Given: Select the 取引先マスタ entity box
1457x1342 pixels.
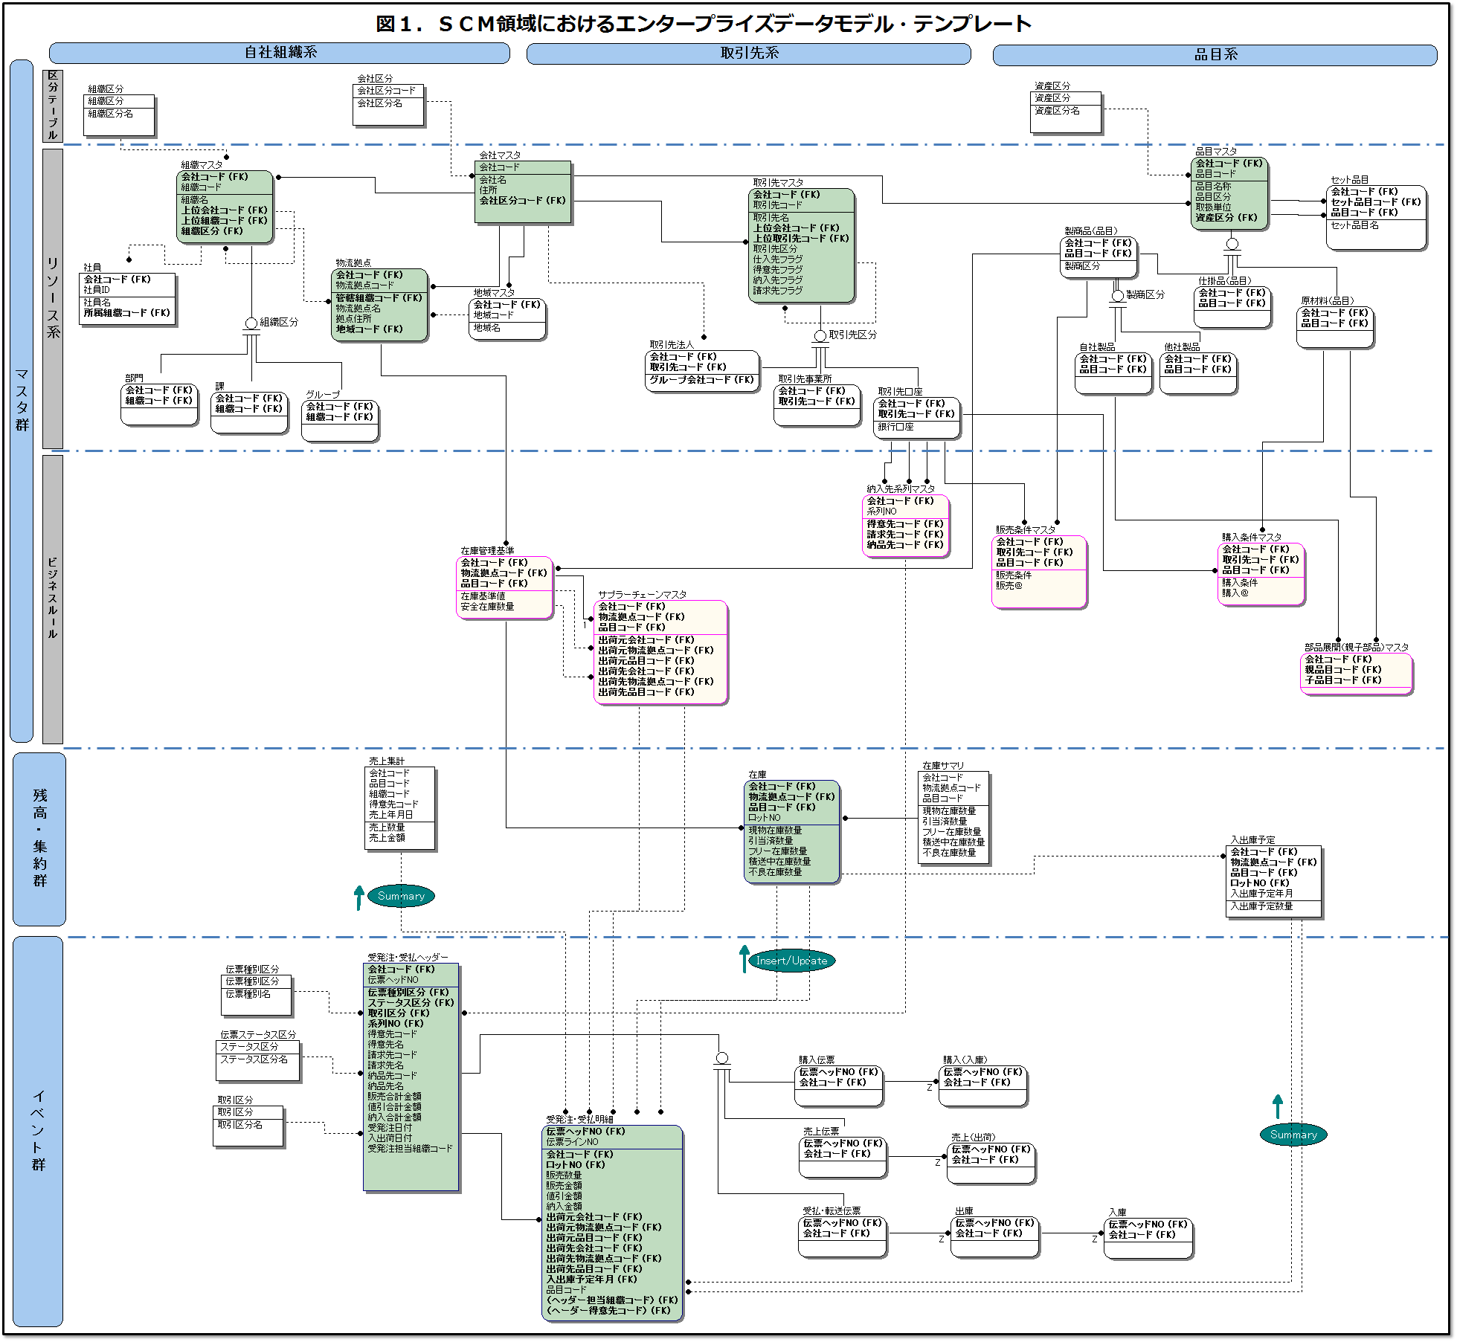Looking at the screenshot, I should (801, 246).
